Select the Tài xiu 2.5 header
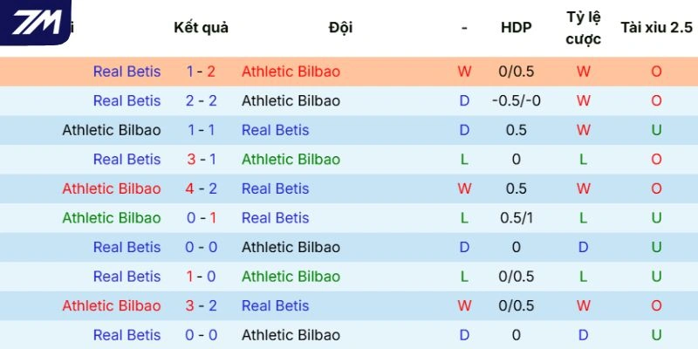This screenshot has width=698, height=349. tap(656, 27)
